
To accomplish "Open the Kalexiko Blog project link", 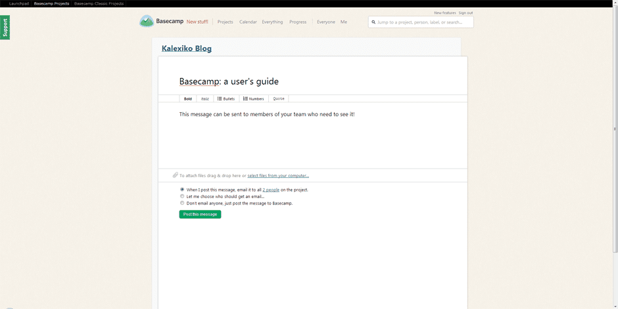I will (187, 49).
